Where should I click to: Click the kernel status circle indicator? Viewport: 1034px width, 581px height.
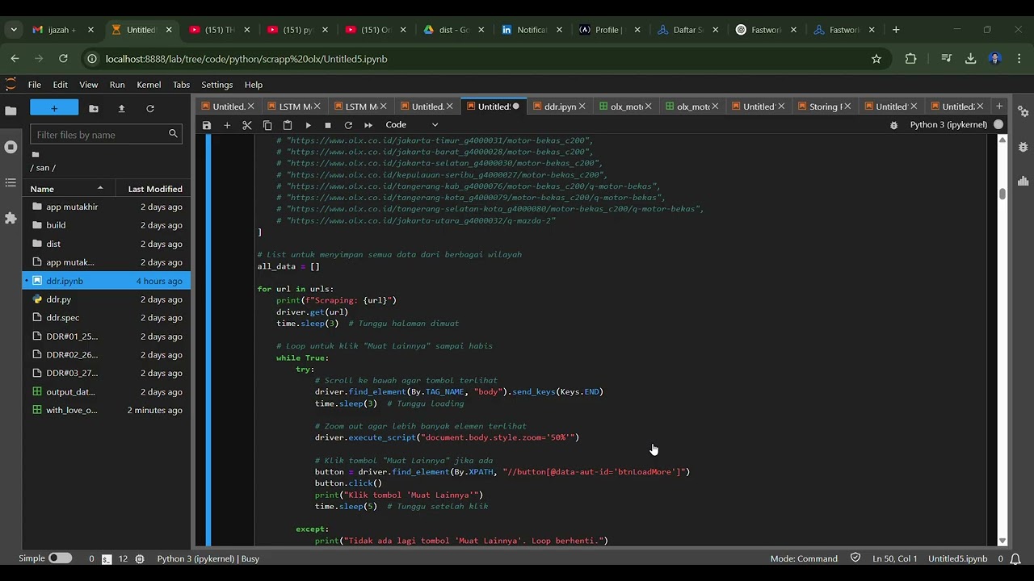(x=998, y=125)
